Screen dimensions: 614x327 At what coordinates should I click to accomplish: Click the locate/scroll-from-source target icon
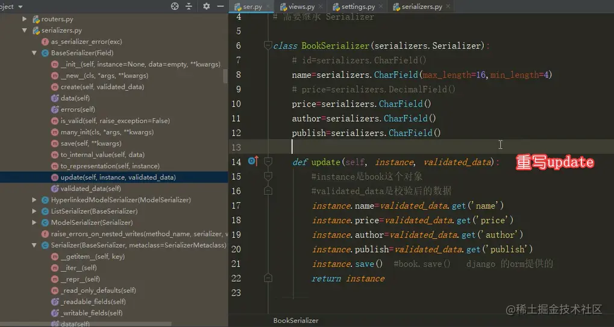click(x=175, y=6)
